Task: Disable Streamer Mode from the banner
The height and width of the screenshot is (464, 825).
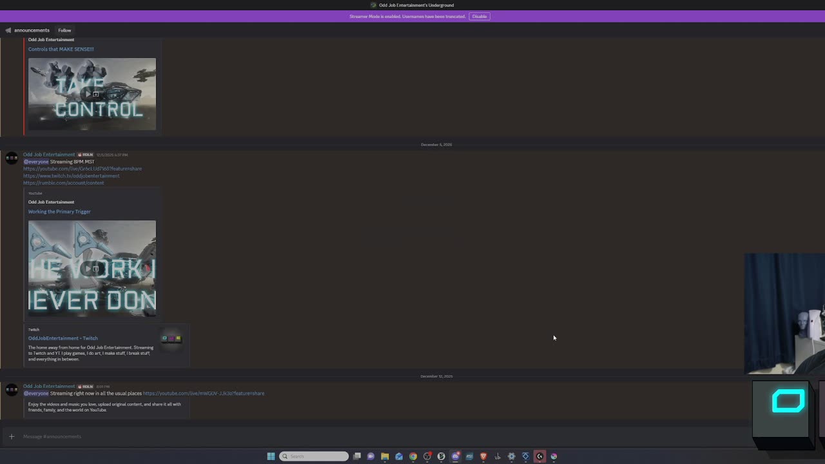Action: (480, 16)
